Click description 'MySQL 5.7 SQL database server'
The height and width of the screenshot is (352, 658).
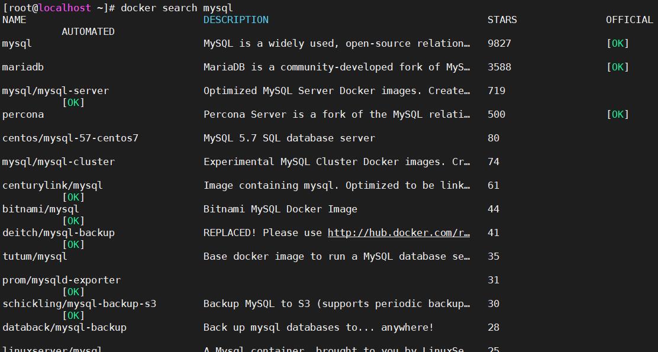tap(289, 138)
